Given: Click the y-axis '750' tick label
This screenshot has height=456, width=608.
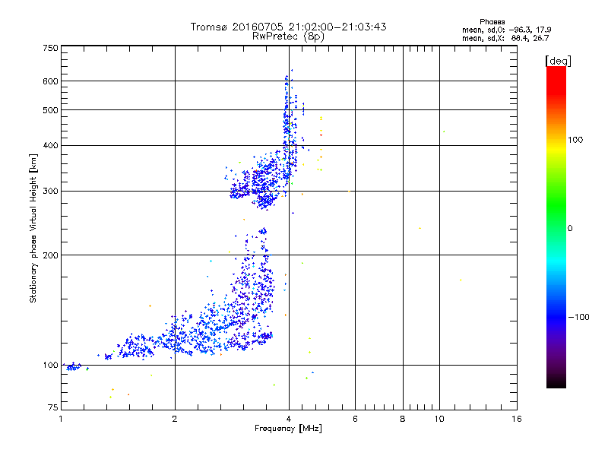Looking at the screenshot, I should [x=50, y=48].
